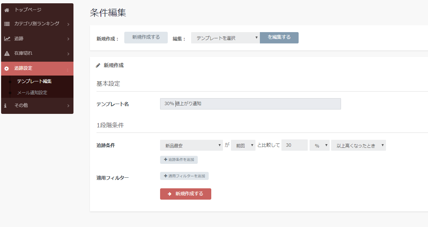
Task: Click the chart icon beside 追跡
Action: pos(7,39)
